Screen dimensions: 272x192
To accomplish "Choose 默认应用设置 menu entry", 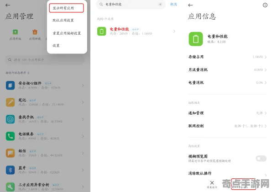I will (63, 20).
